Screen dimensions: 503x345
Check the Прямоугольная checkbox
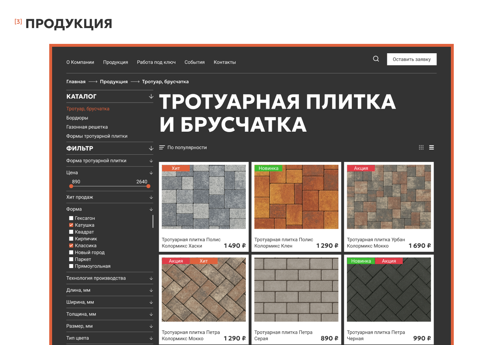tap(71, 266)
